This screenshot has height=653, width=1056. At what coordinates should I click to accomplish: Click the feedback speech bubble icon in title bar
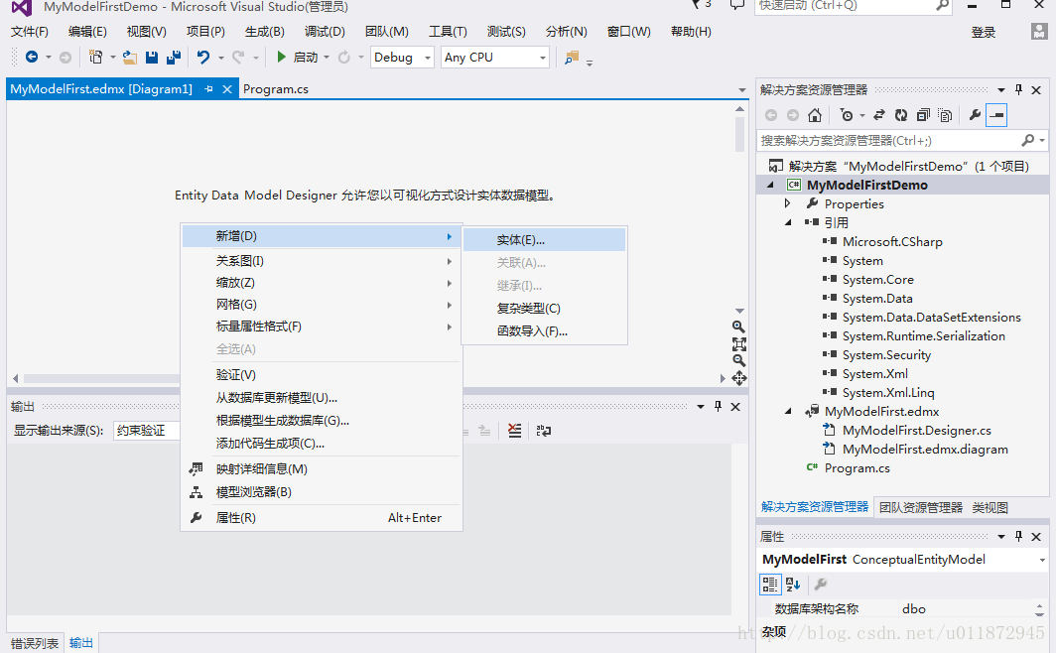point(737,5)
